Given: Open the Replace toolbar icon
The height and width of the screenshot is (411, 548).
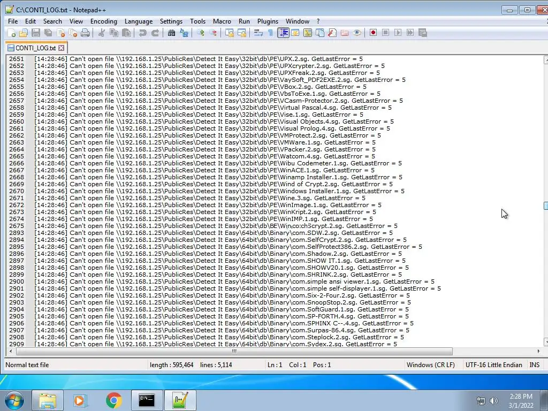Looking at the screenshot, I should tap(184, 33).
